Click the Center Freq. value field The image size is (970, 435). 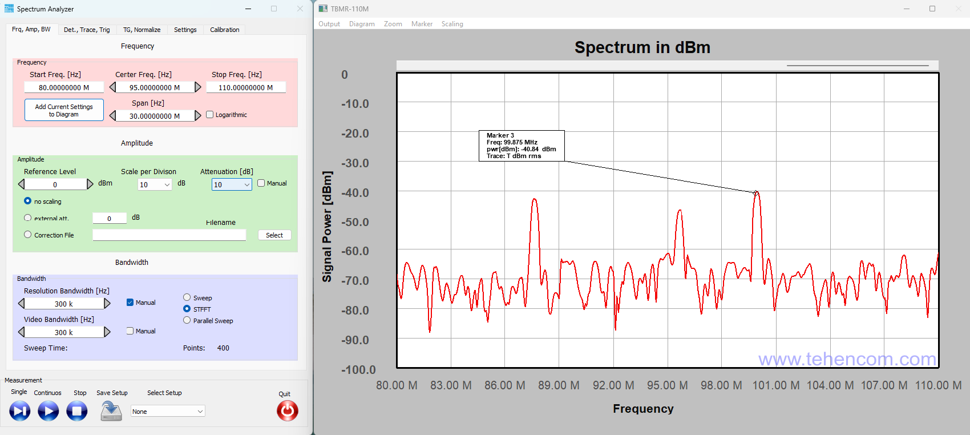[155, 87]
